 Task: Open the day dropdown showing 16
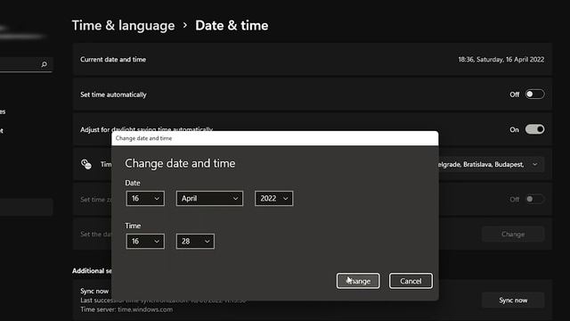pyautogui.click(x=145, y=198)
